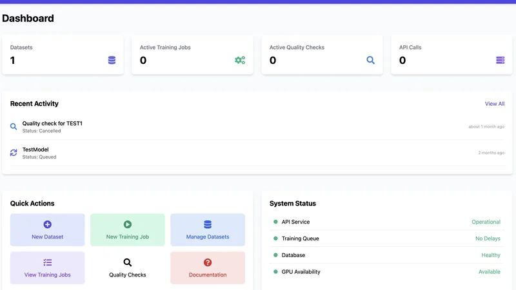Screen dimensions: 516x290
Task: Open Quality Checks quick action
Action: 128,268
